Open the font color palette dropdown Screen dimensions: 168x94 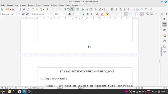point(105,14)
